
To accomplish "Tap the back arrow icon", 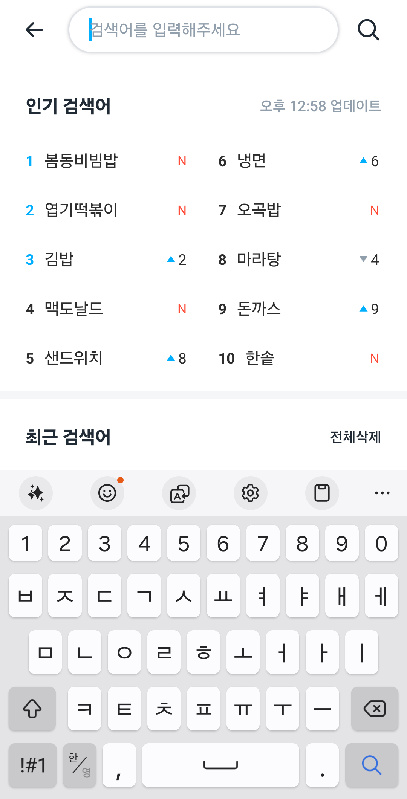I will click(34, 30).
